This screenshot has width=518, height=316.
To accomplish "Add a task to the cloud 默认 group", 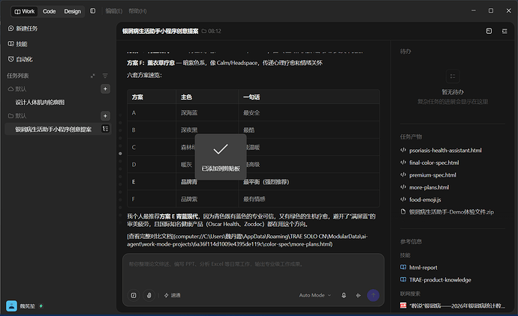I will 105,89.
